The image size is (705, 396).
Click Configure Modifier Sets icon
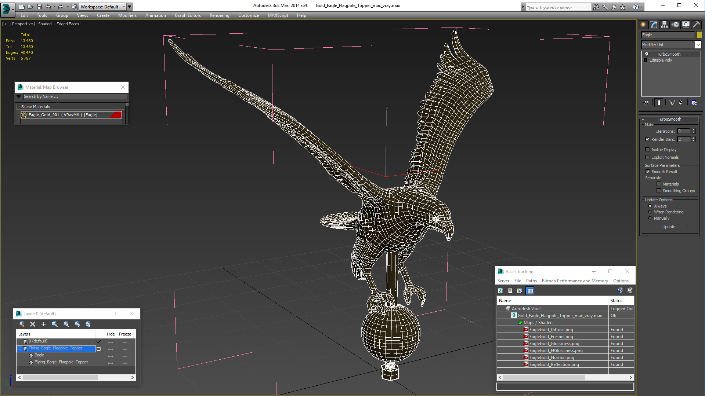[x=694, y=103]
